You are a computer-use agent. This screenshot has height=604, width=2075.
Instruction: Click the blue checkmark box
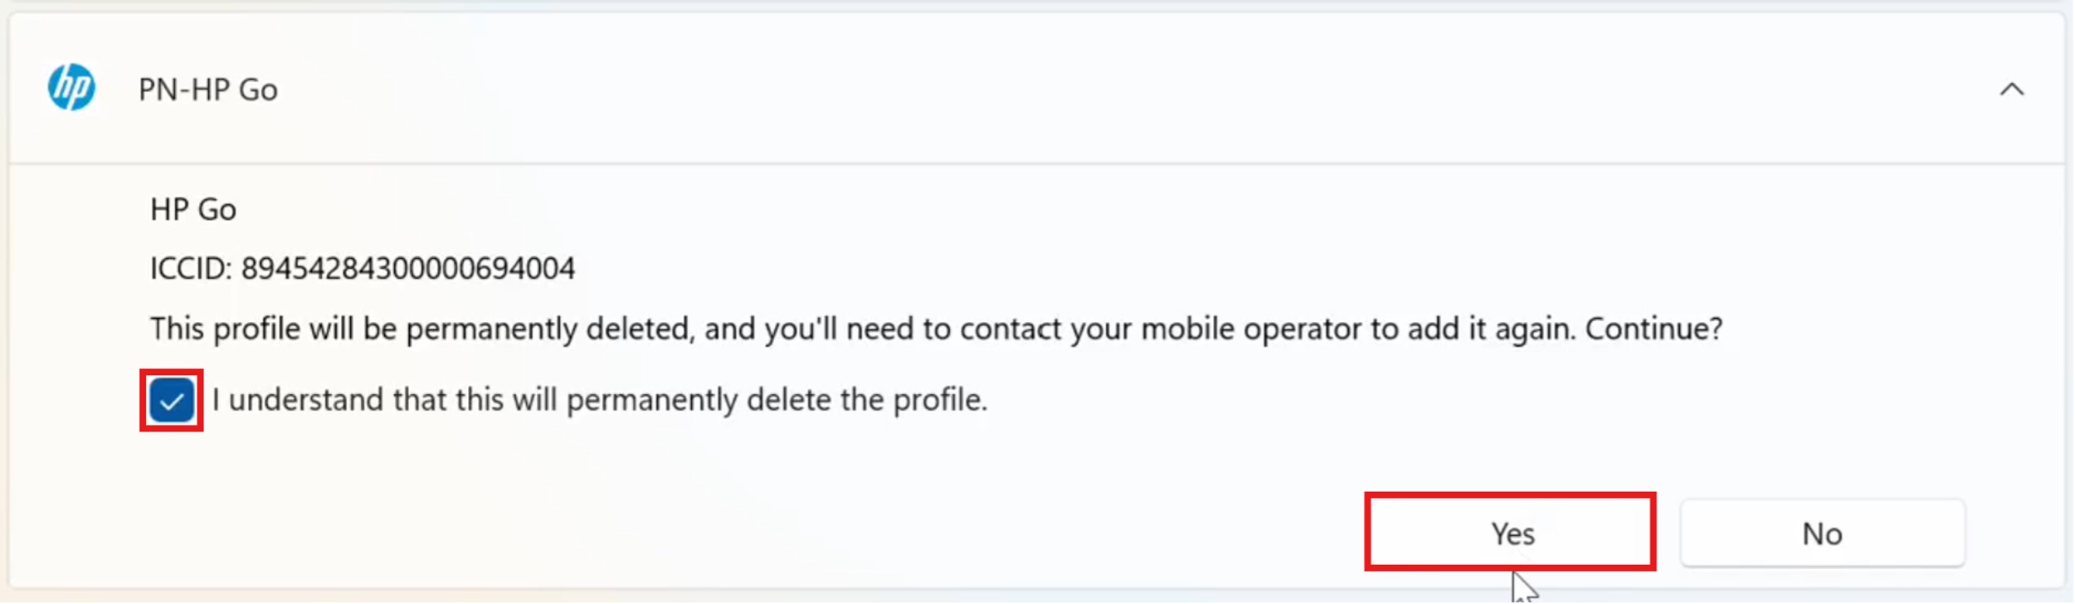click(x=172, y=401)
